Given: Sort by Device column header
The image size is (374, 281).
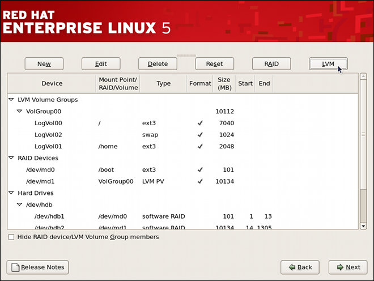Looking at the screenshot, I should click(52, 83).
